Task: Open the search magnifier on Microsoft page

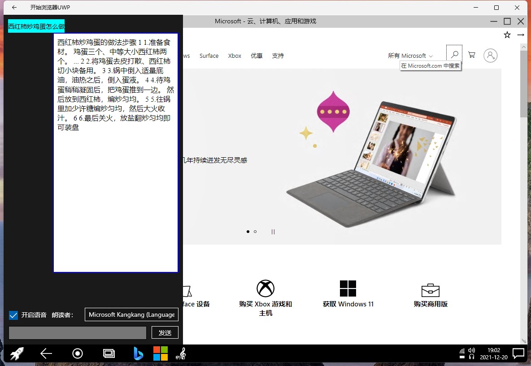Action: pyautogui.click(x=454, y=54)
